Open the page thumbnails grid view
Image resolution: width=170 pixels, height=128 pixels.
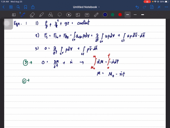(x=11, y=7)
